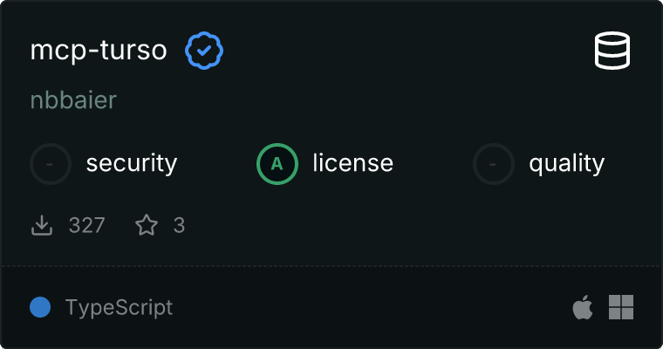Viewport: 663px width, 349px height.
Task: Click the Windows platform icon
Action: click(621, 307)
